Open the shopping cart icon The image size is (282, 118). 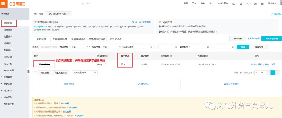pos(248,4)
